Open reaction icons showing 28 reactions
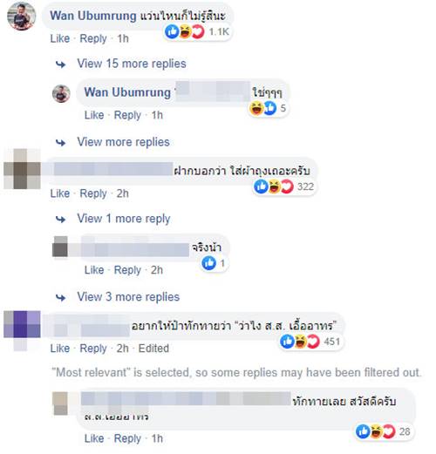 pyautogui.click(x=383, y=431)
